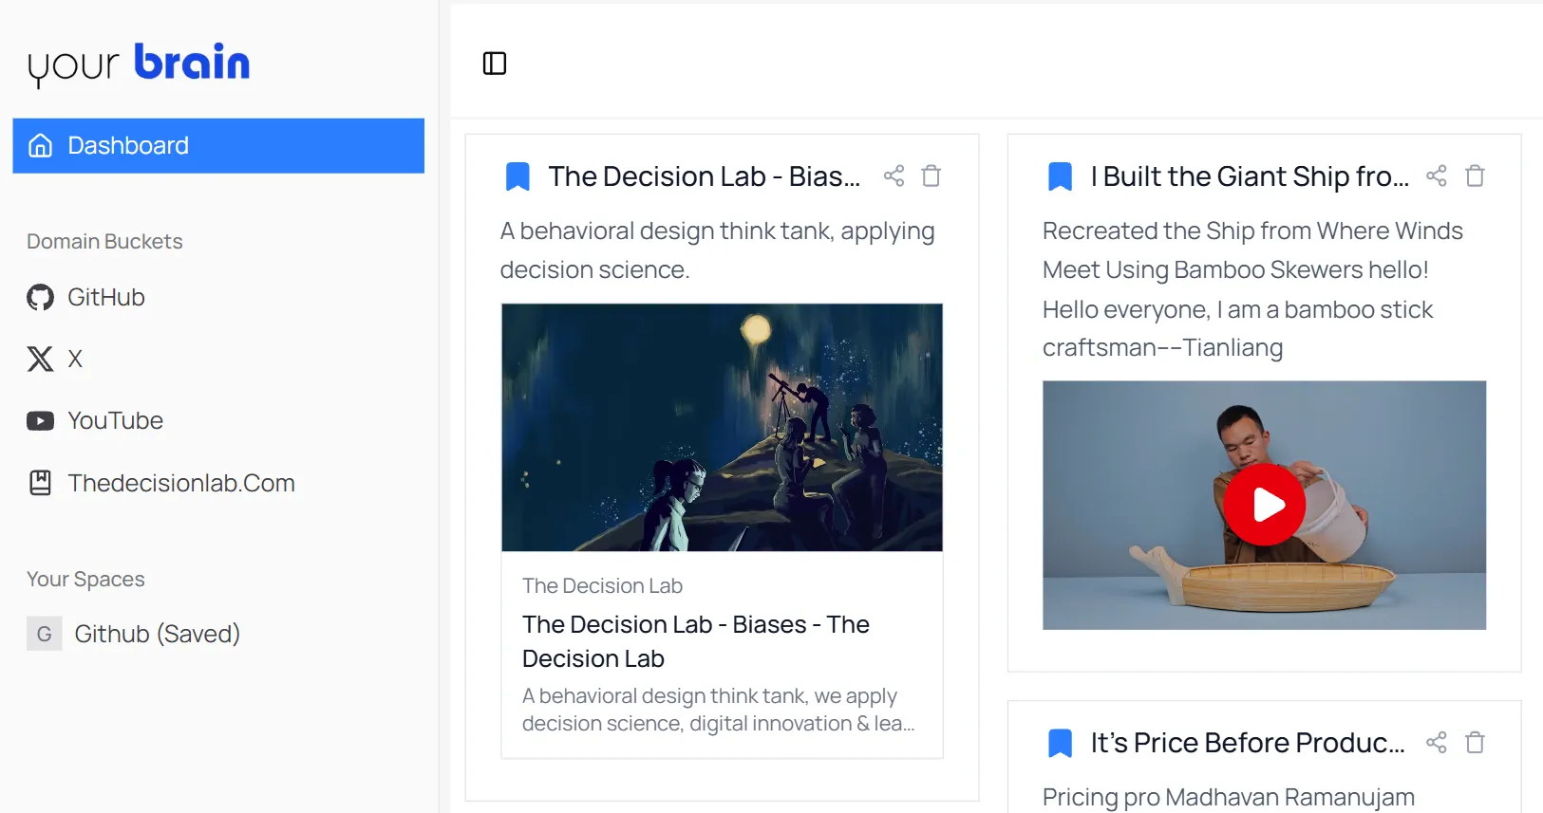Delete the It's Price Before Product card
This screenshot has height=813, width=1543.
pos(1475,742)
